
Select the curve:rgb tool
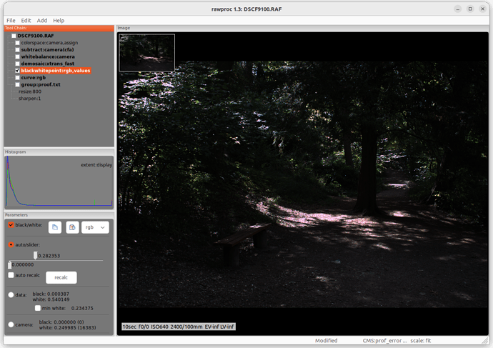pyautogui.click(x=34, y=77)
